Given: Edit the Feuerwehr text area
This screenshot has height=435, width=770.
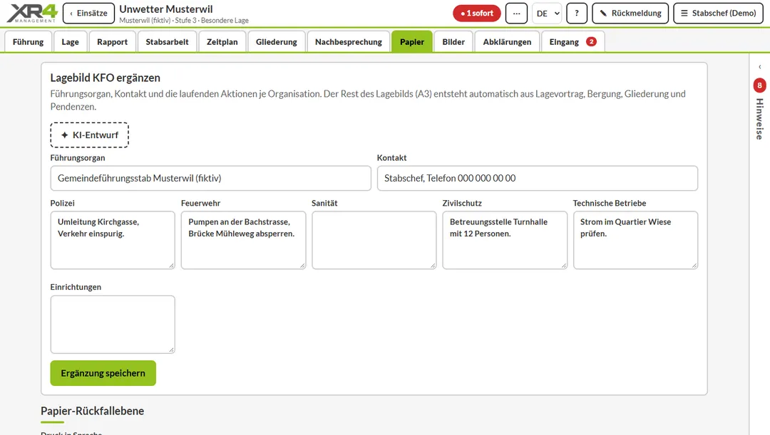Looking at the screenshot, I should tap(243, 240).
